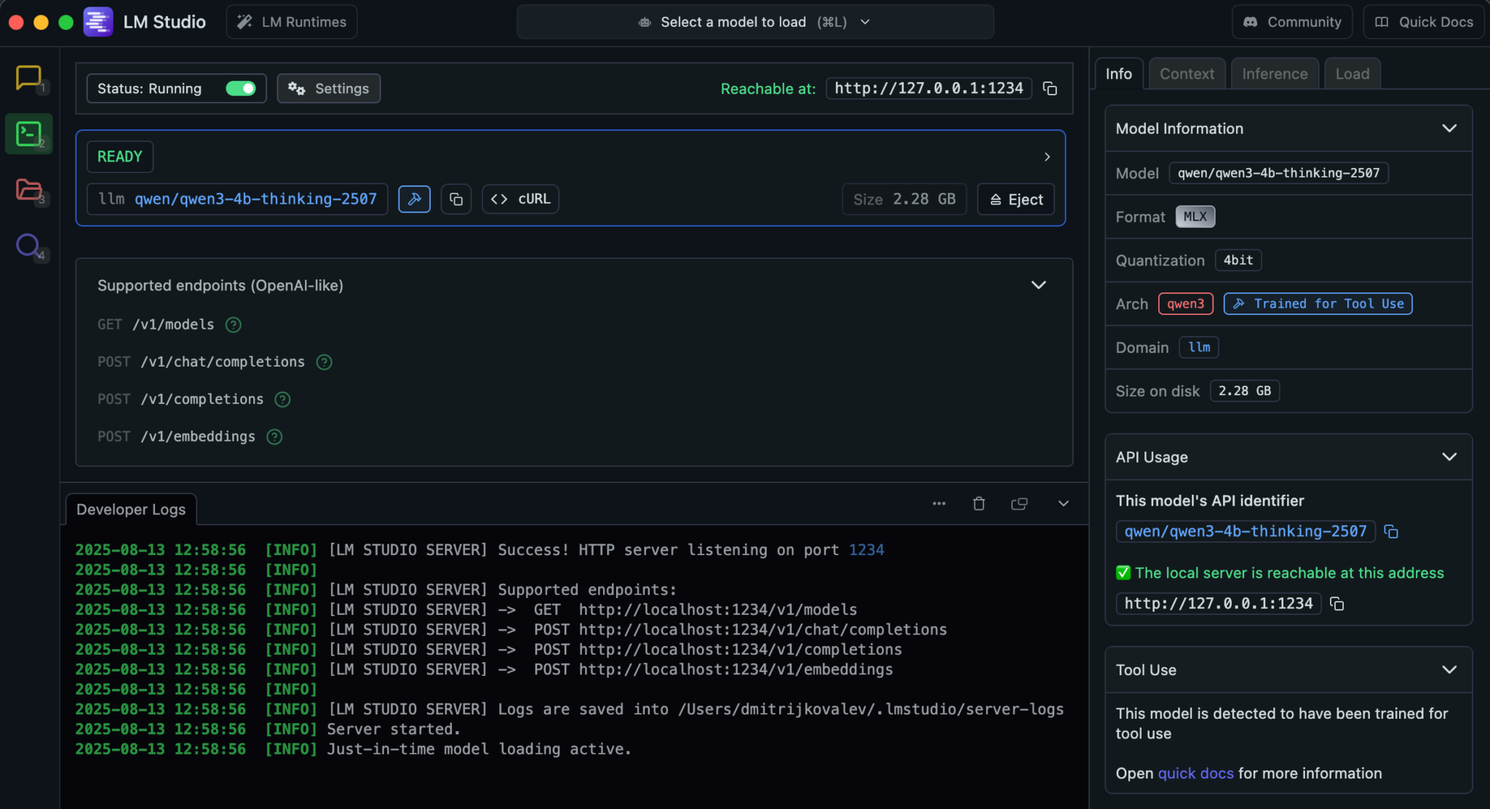
Task: Open My Models folder sidebar icon
Action: pyautogui.click(x=28, y=190)
